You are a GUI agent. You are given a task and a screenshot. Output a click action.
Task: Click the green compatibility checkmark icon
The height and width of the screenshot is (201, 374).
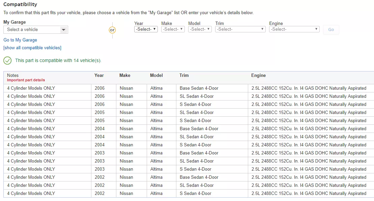pyautogui.click(x=7, y=61)
